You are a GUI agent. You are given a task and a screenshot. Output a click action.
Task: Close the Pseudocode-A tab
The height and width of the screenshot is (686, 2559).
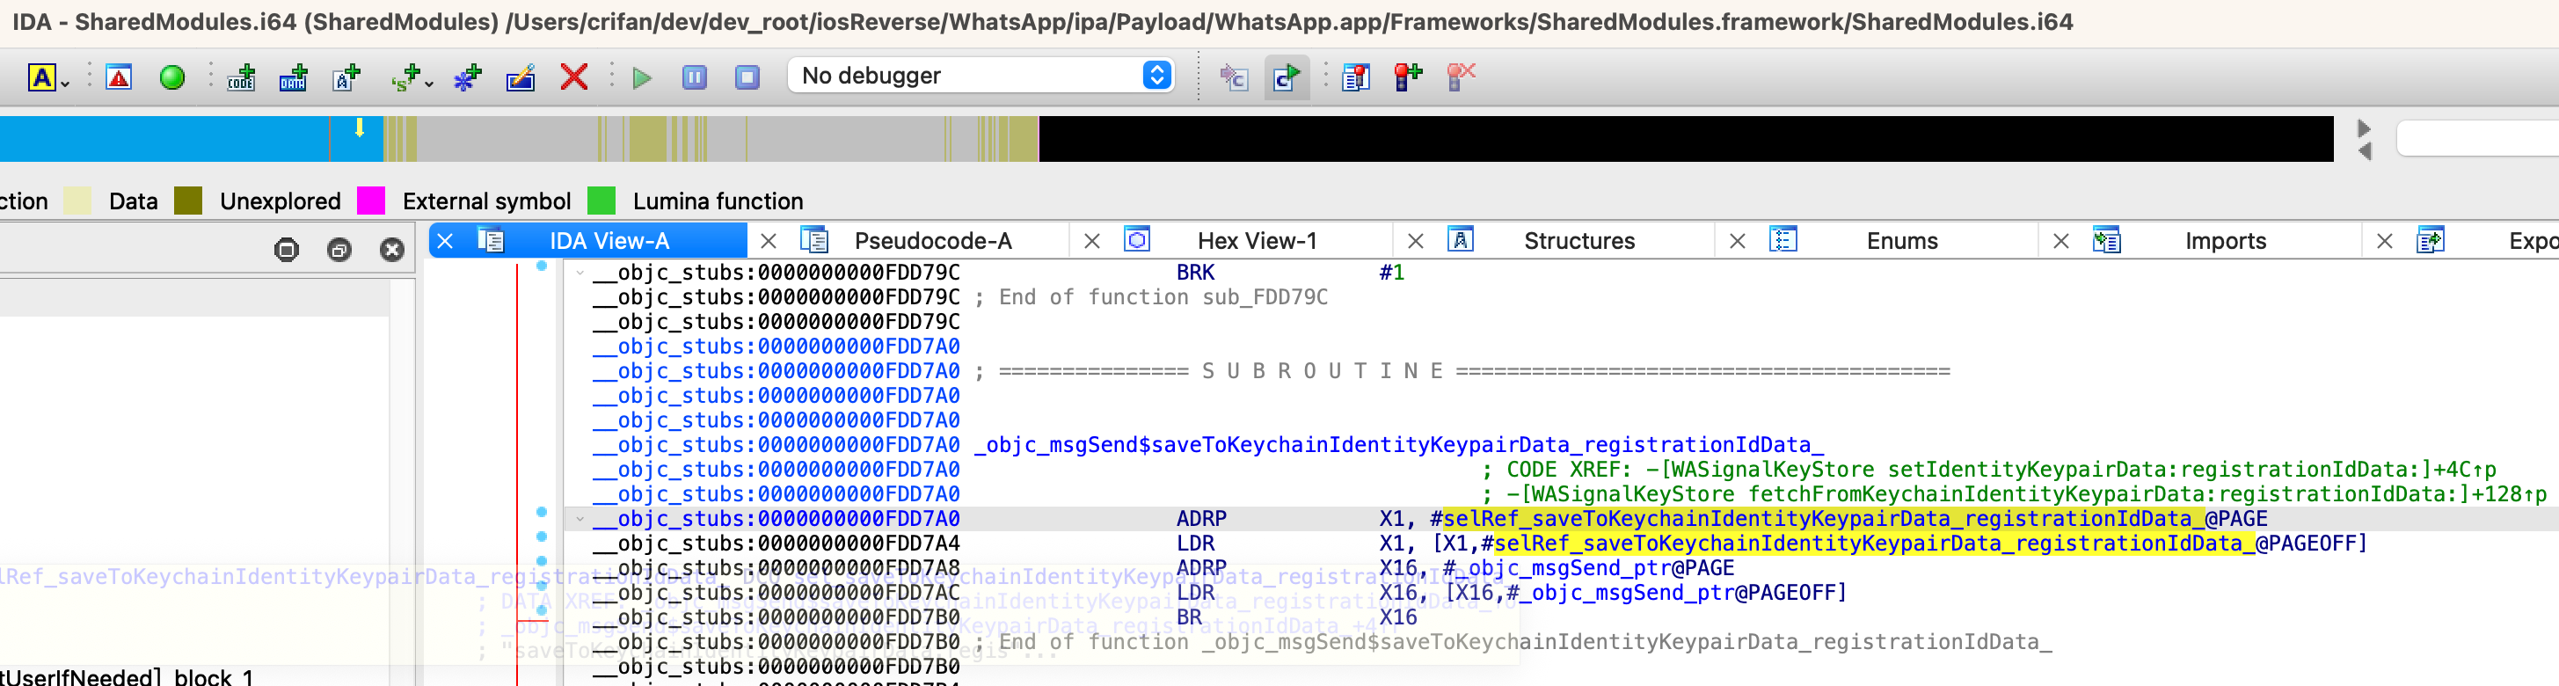(768, 241)
